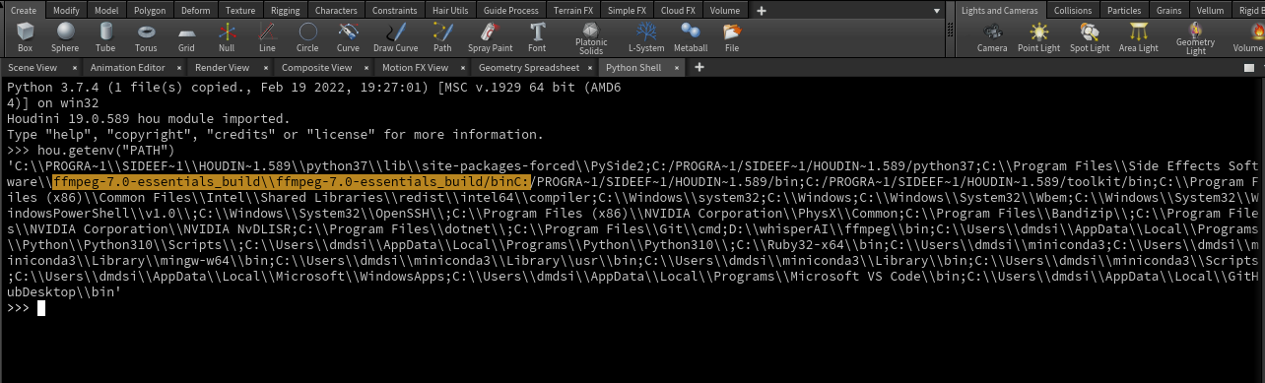Open the Create shelf tab

(24, 10)
